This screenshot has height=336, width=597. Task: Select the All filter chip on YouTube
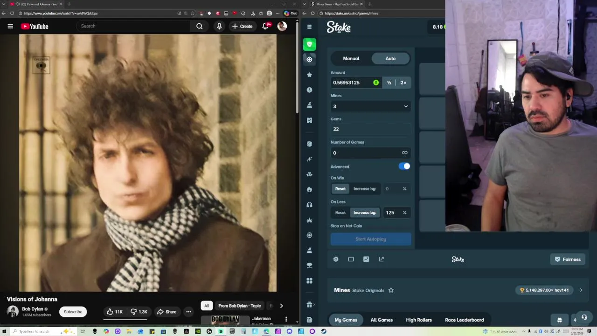(x=207, y=306)
